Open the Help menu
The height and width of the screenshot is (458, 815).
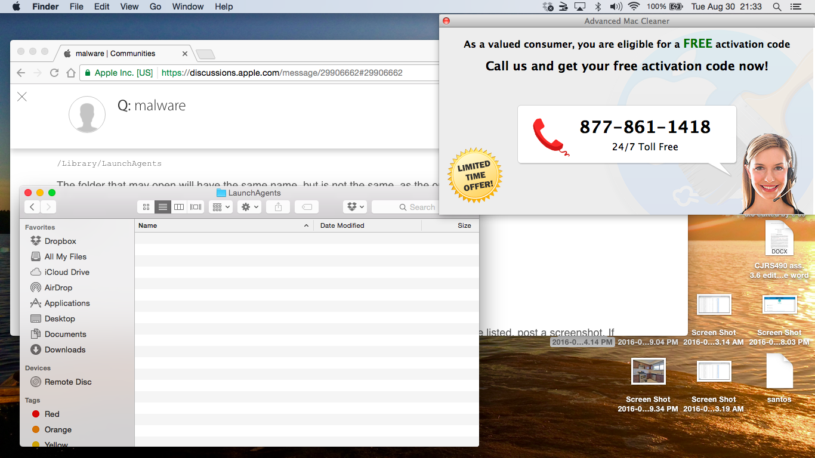[x=224, y=7]
